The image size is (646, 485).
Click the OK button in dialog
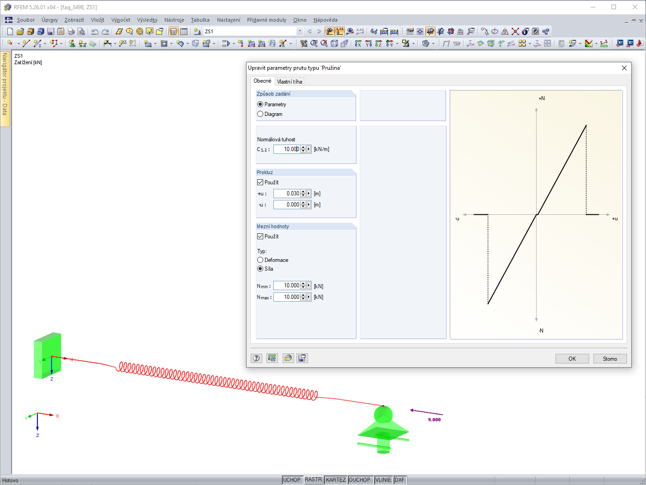click(572, 359)
